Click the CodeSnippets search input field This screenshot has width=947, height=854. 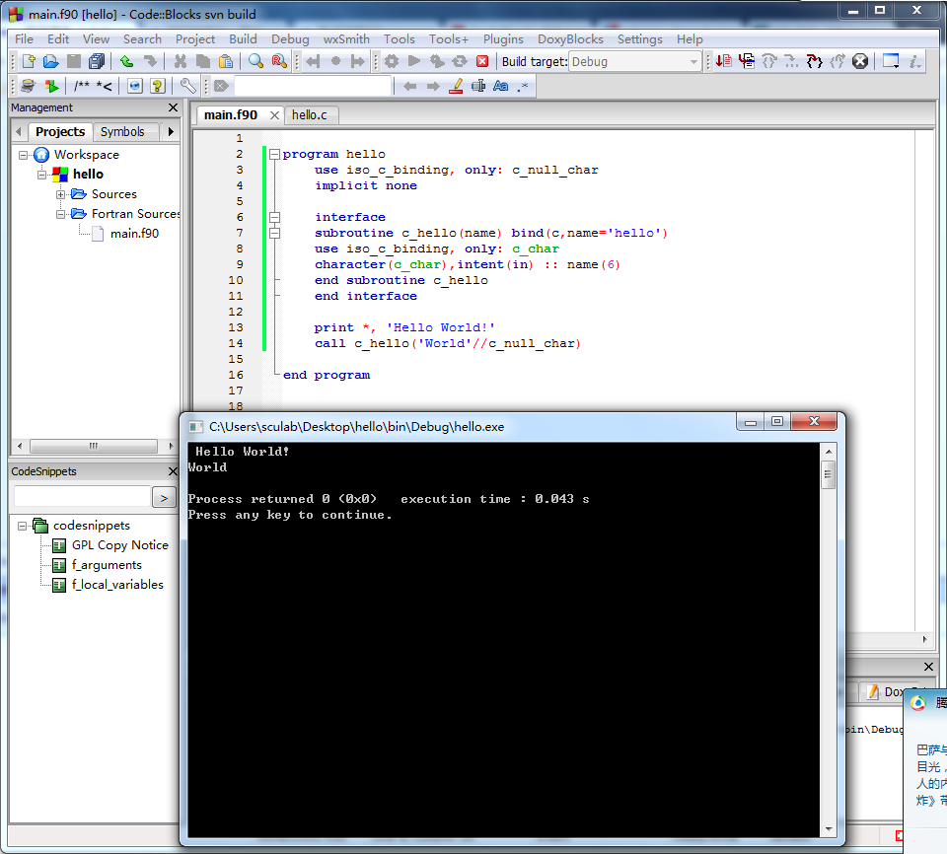(81, 497)
